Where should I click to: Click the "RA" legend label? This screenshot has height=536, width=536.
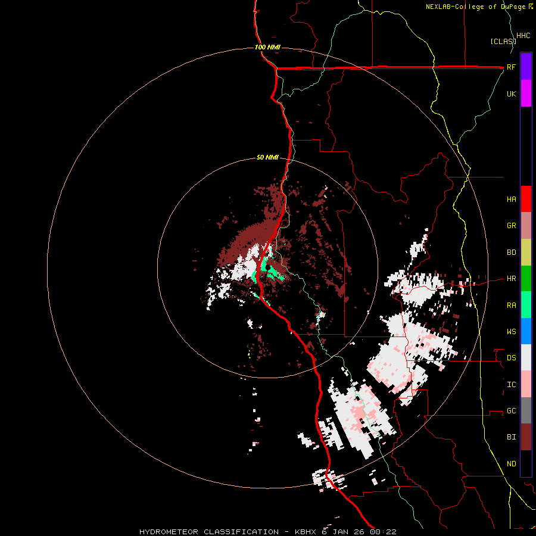point(511,305)
